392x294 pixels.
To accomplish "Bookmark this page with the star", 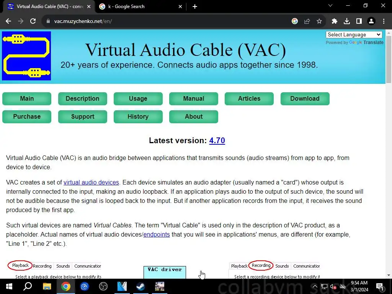I will (x=319, y=21).
